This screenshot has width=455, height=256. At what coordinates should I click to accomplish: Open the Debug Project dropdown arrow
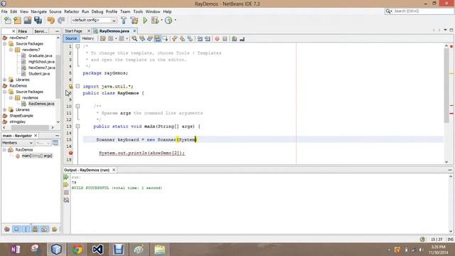161,21
